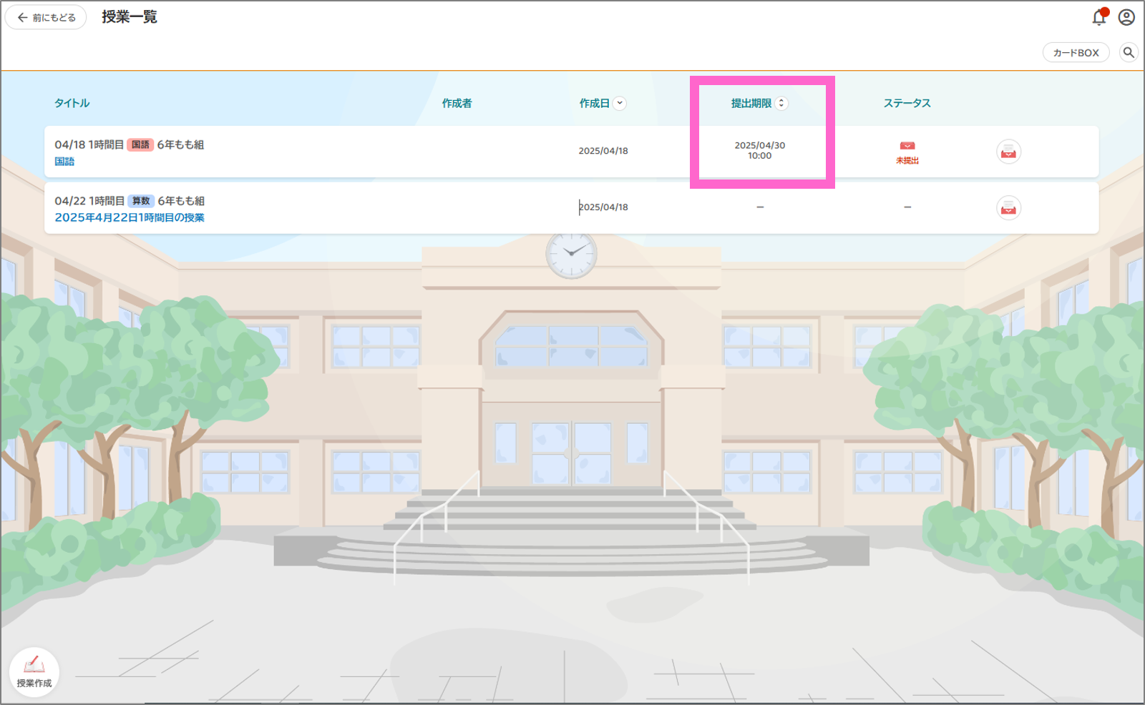Click the red tray icon in 04/22 row
1145x705 pixels.
1008,208
